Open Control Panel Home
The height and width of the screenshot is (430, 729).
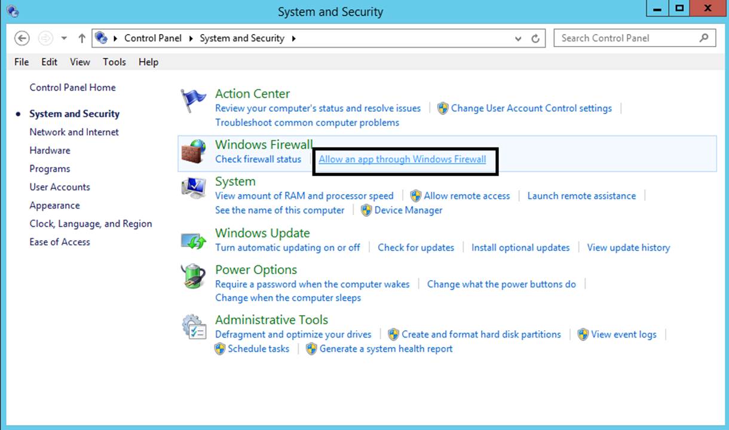coord(72,87)
